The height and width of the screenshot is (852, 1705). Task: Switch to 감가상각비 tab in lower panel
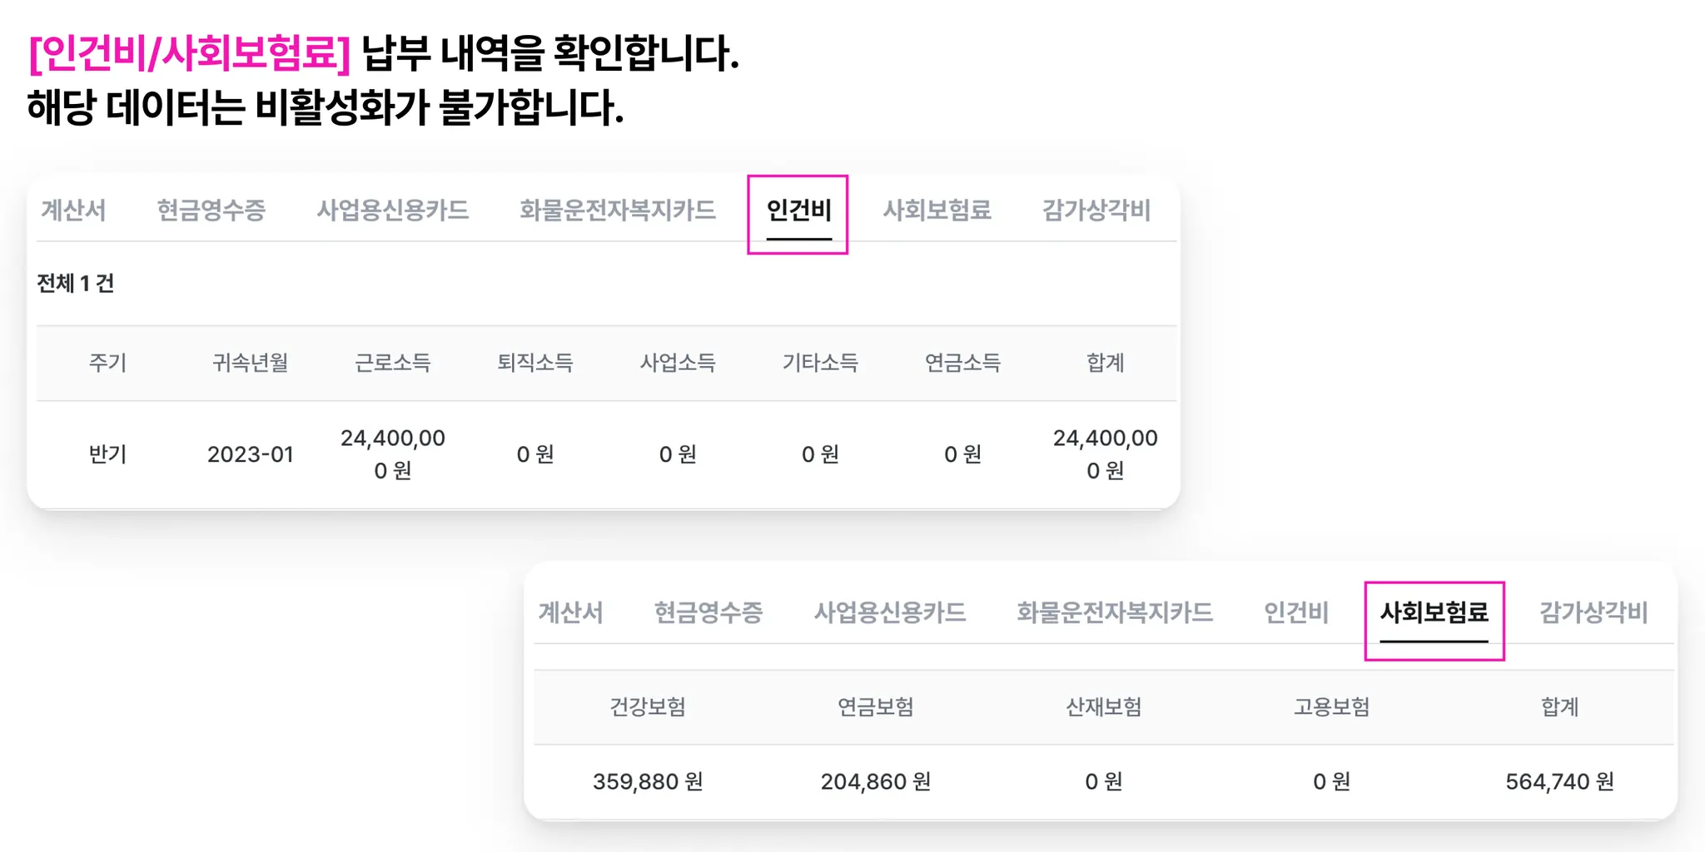click(1593, 612)
